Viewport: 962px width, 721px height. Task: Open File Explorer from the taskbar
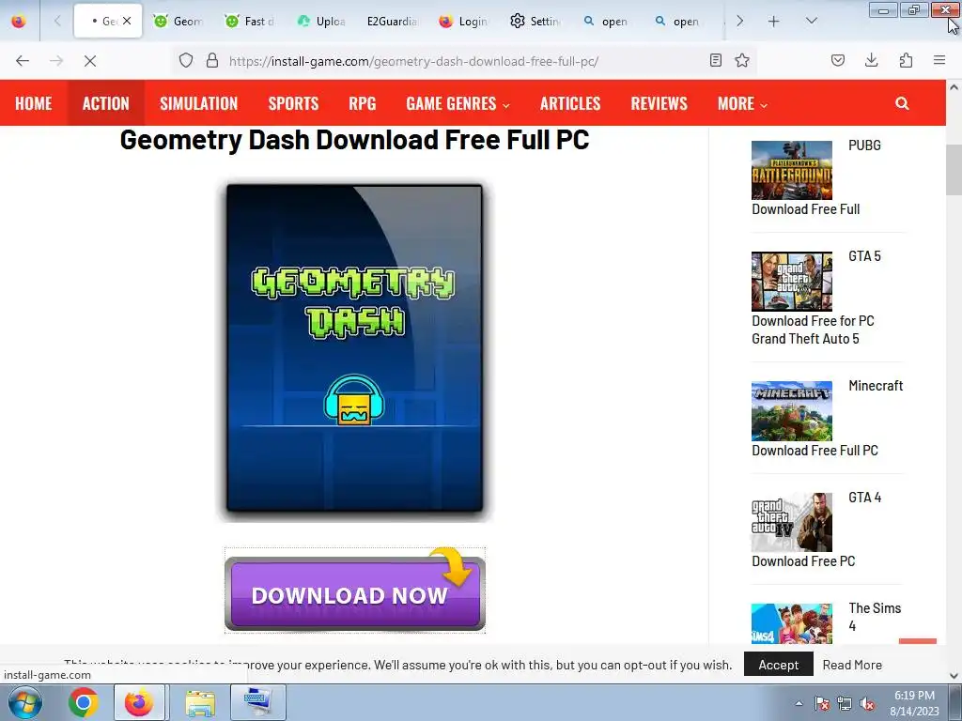coord(200,702)
